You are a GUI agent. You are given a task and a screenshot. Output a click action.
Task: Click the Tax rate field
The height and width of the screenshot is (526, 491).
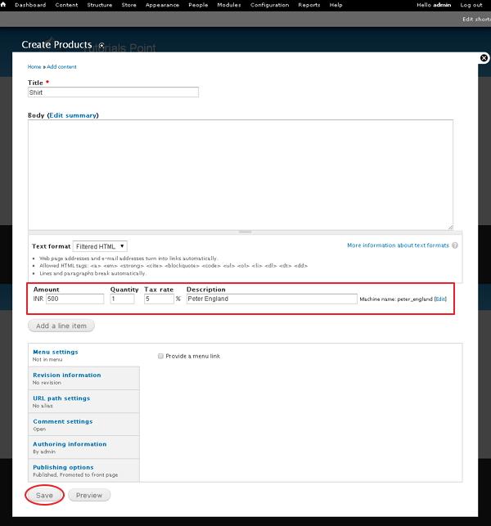pos(159,299)
